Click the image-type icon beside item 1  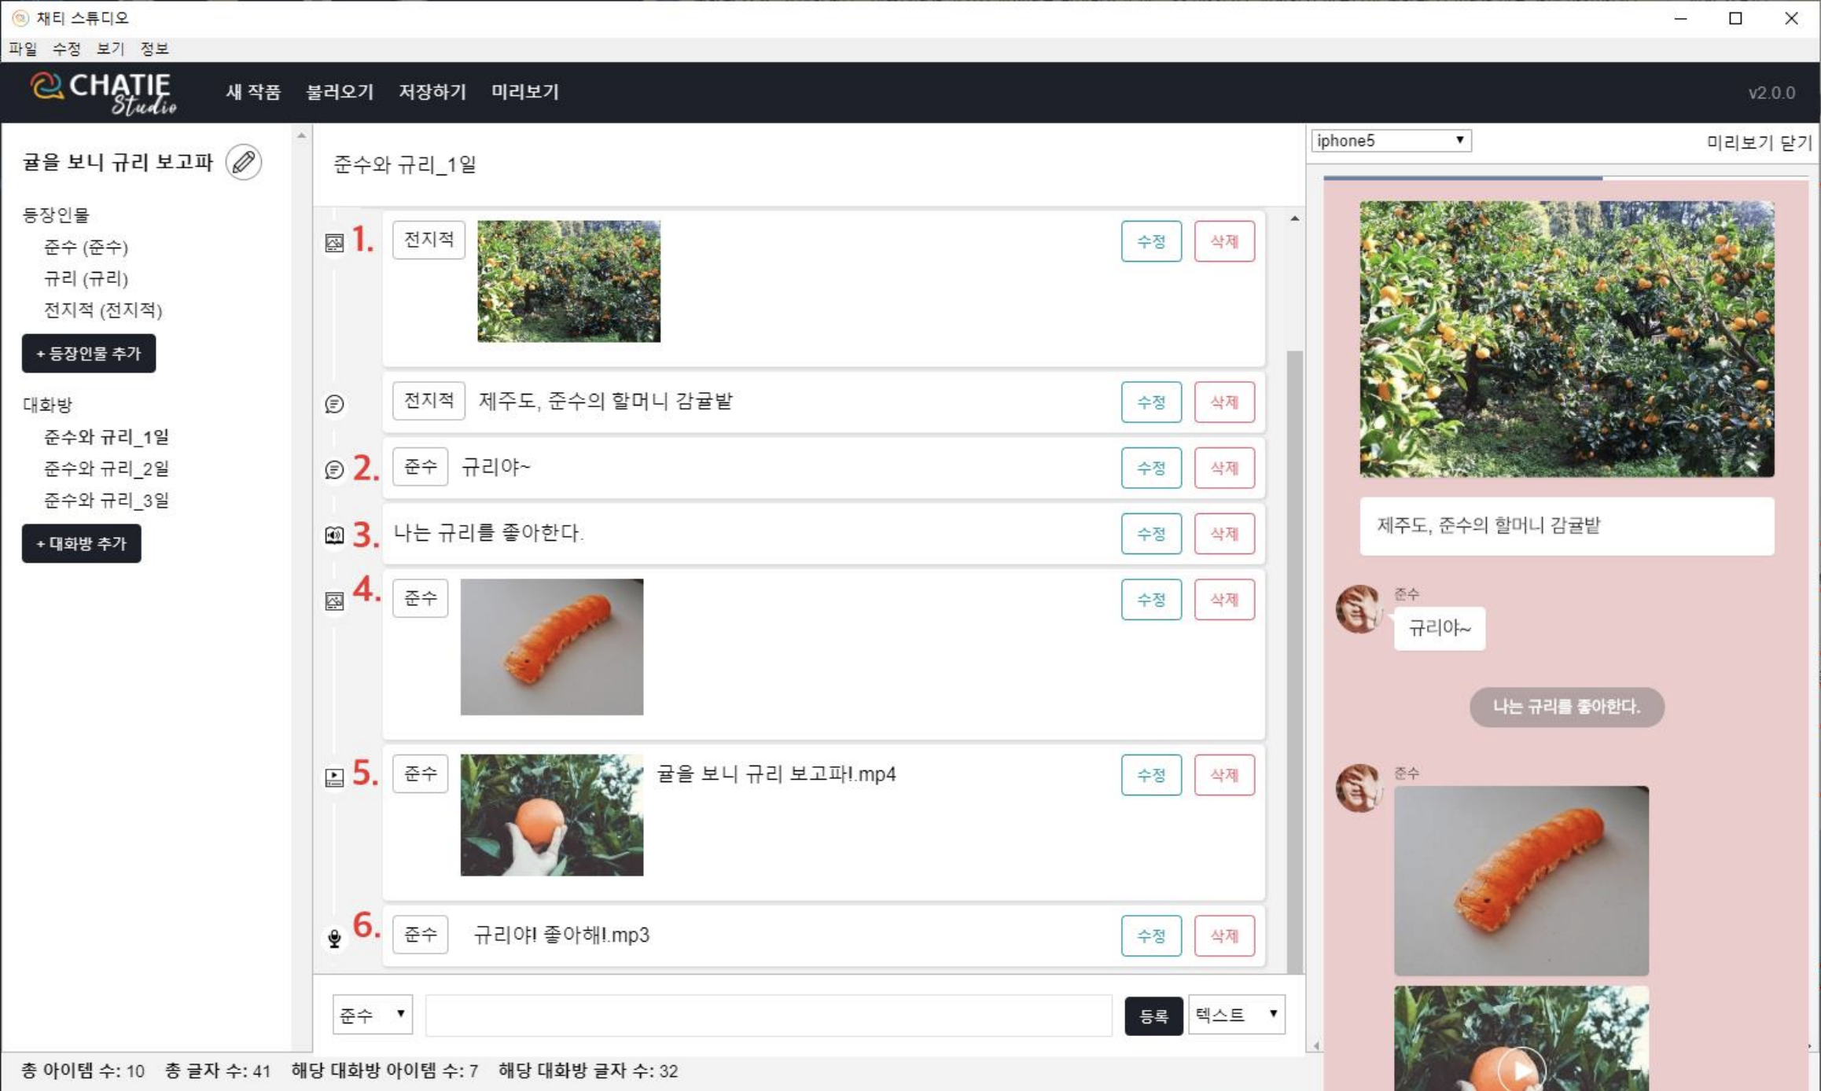(x=335, y=241)
